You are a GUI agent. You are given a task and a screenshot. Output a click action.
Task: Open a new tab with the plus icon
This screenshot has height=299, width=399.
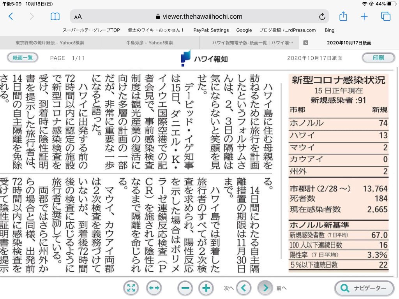pos(364,16)
